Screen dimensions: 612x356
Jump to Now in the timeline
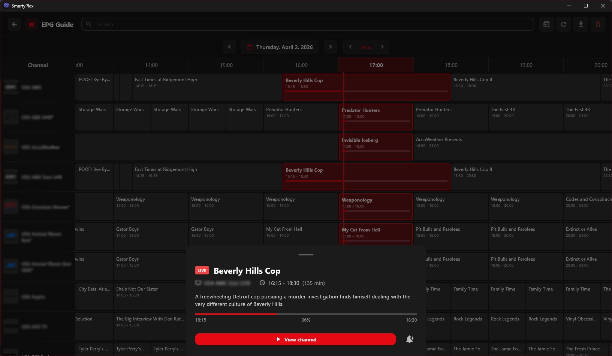[x=366, y=47]
